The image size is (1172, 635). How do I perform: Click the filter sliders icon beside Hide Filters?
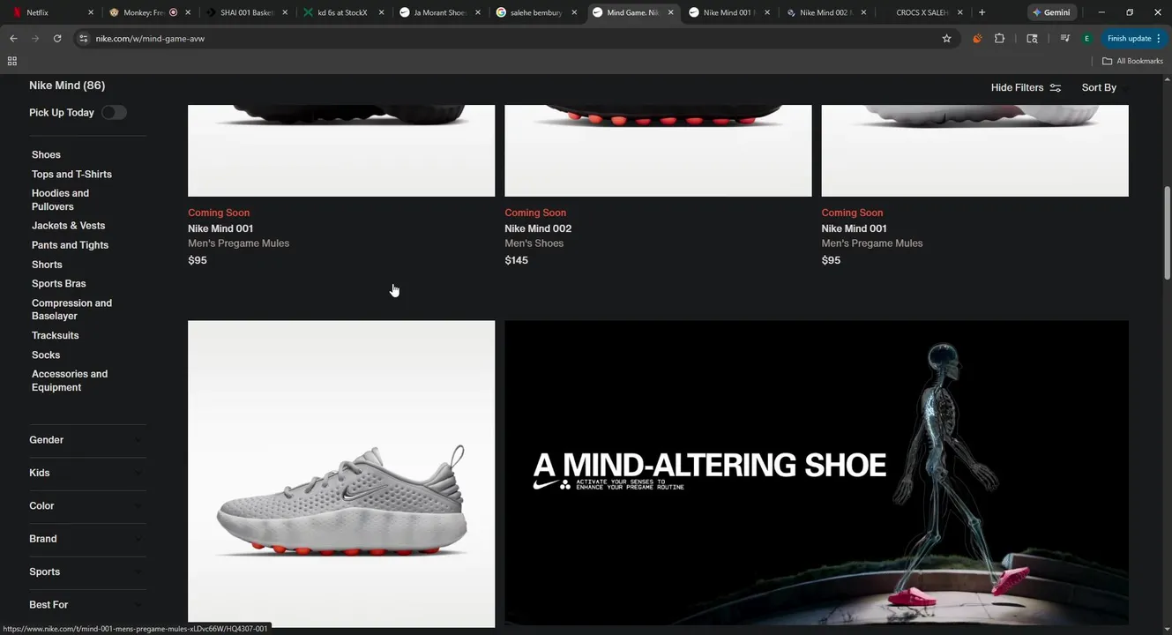[1055, 87]
